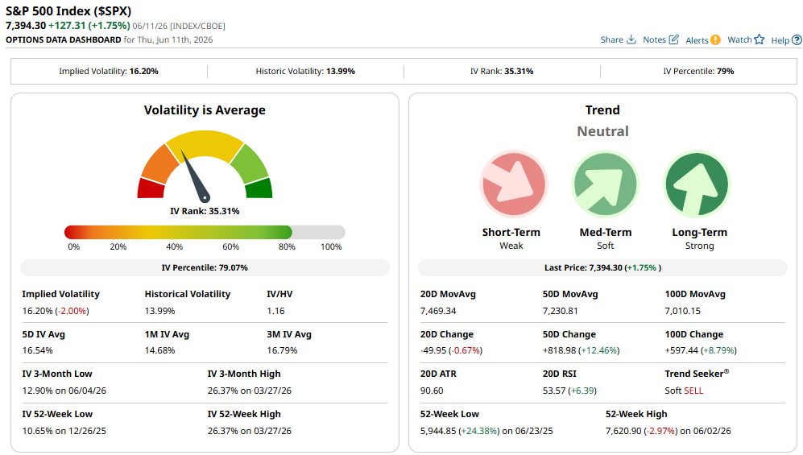Image resolution: width=803 pixels, height=455 pixels.
Task: Open the Alerts link
Action: pos(697,40)
